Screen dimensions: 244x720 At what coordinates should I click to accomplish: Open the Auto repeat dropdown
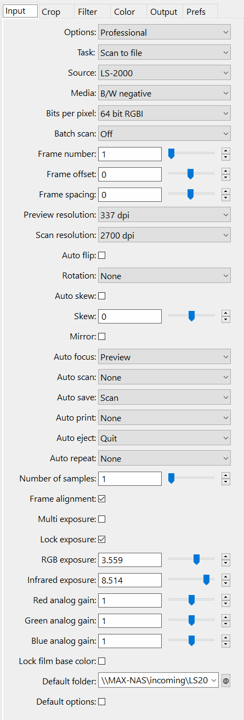(x=164, y=458)
